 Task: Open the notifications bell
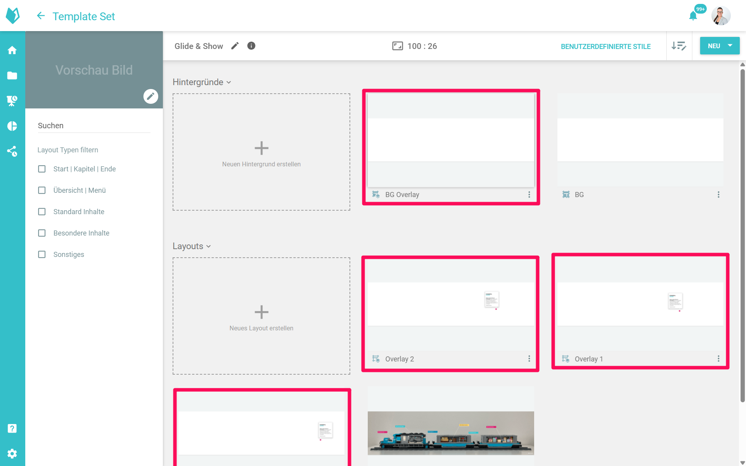[693, 16]
